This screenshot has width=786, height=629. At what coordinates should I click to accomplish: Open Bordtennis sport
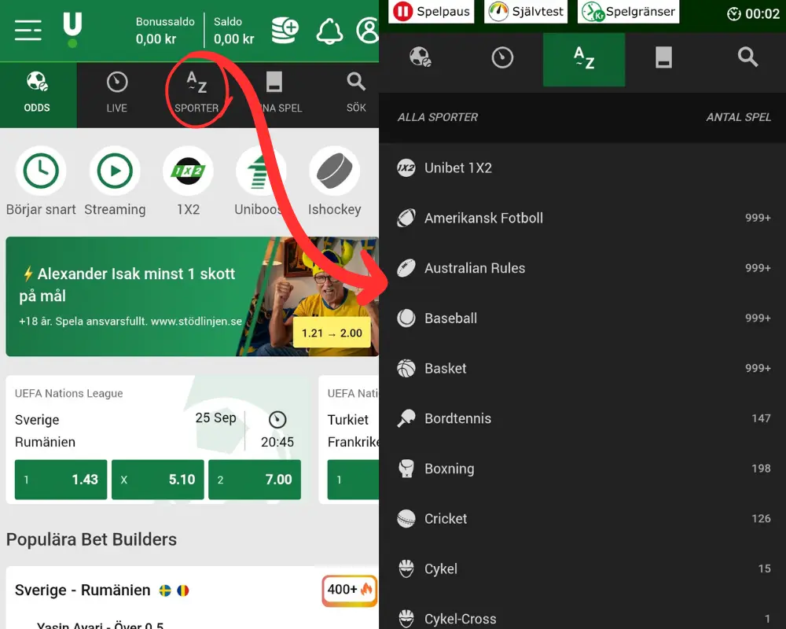[582, 418]
